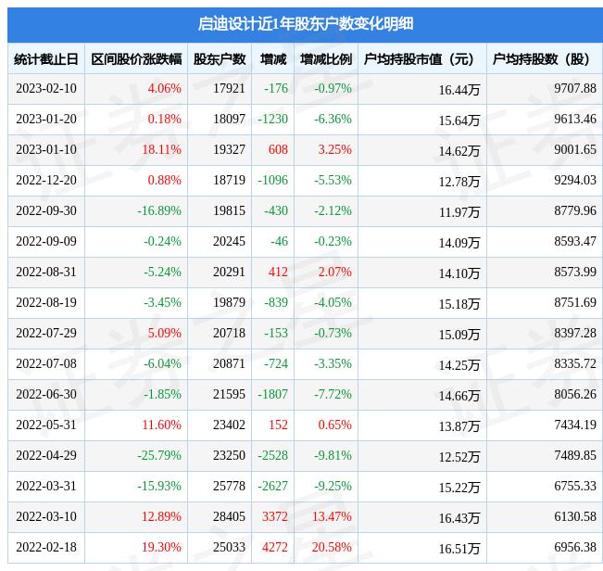Select the average shares value 7489.85
The width and height of the screenshot is (603, 571).
tap(575, 455)
